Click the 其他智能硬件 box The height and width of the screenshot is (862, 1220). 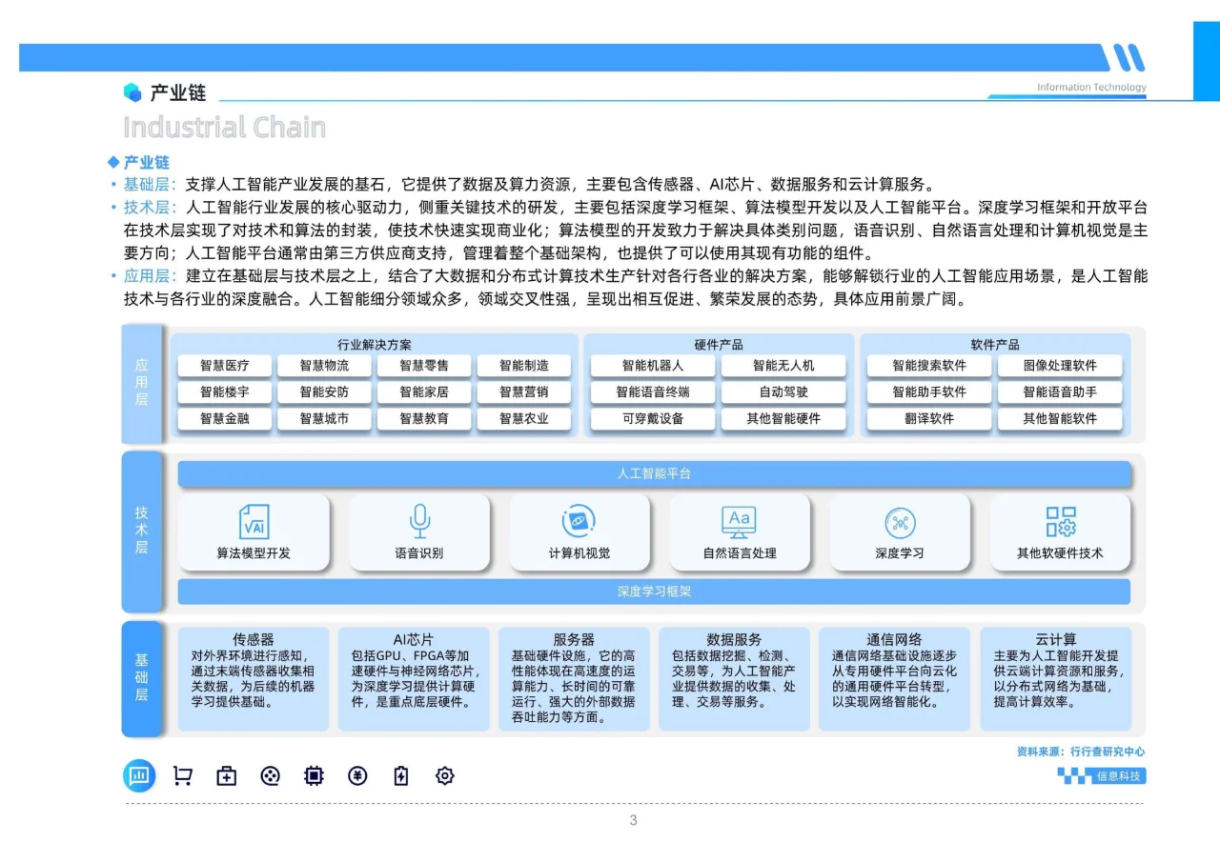click(x=783, y=419)
